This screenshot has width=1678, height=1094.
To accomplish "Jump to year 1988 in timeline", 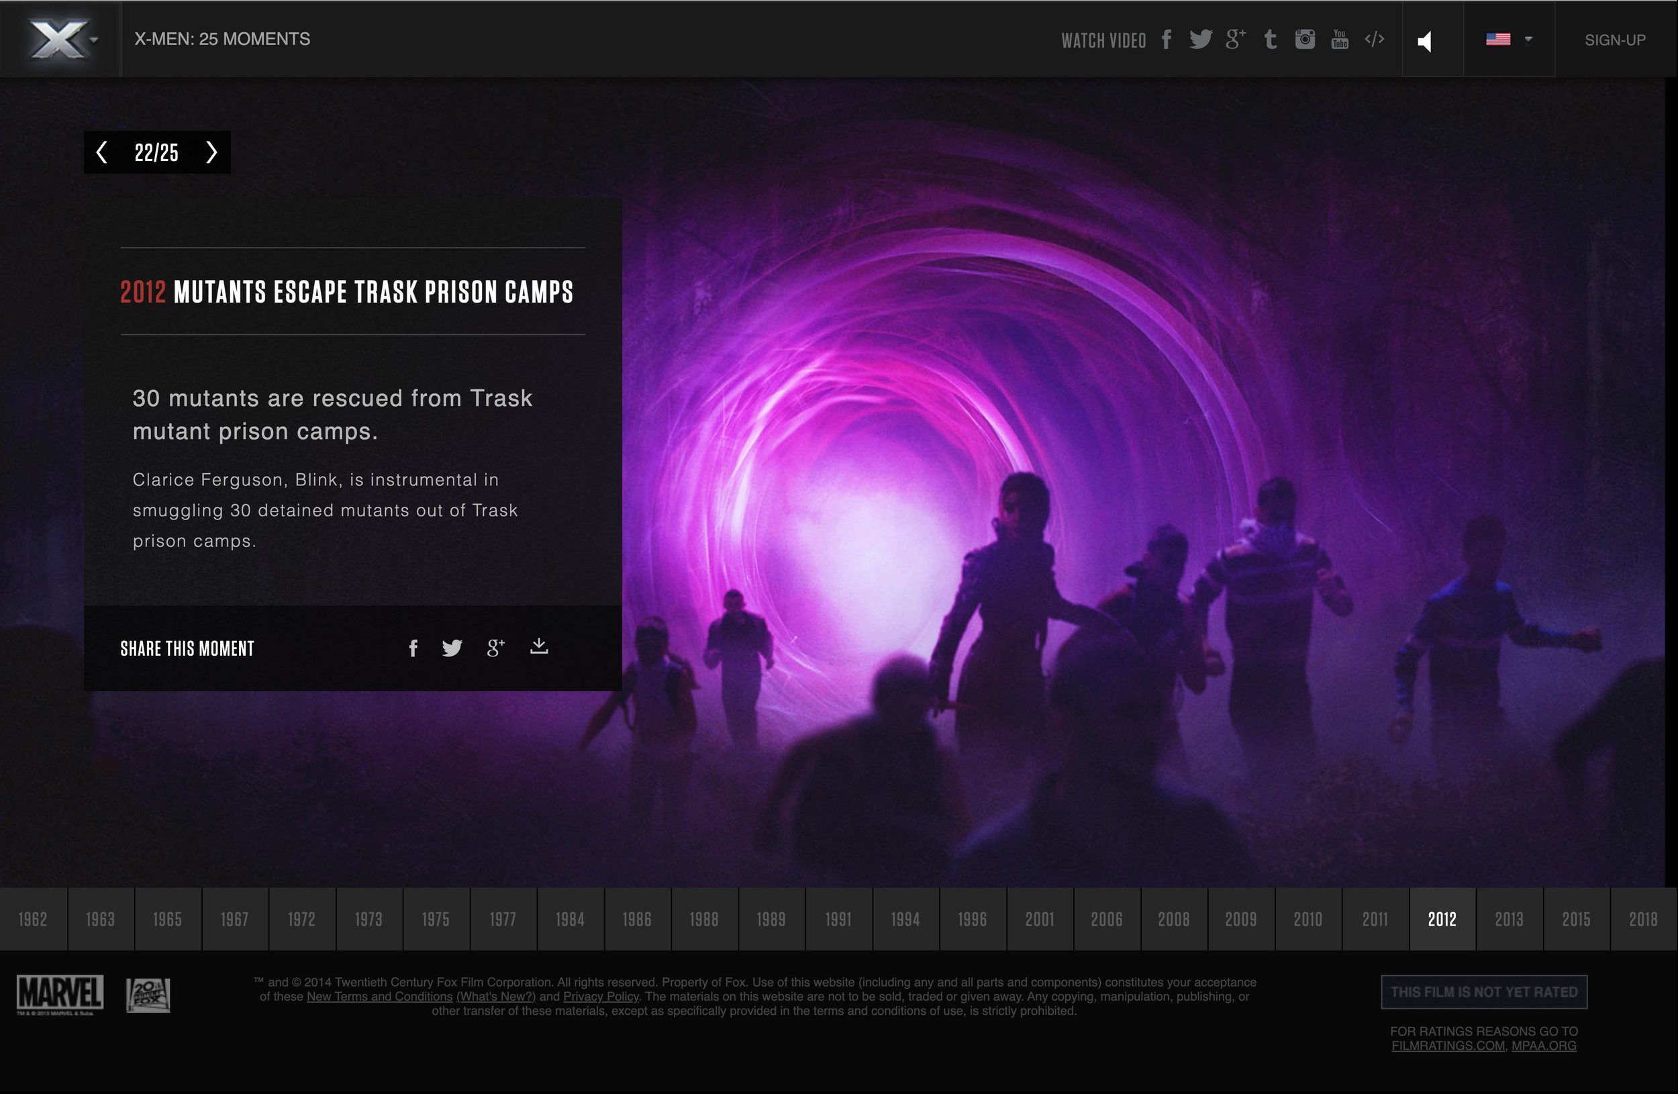I will 703,919.
